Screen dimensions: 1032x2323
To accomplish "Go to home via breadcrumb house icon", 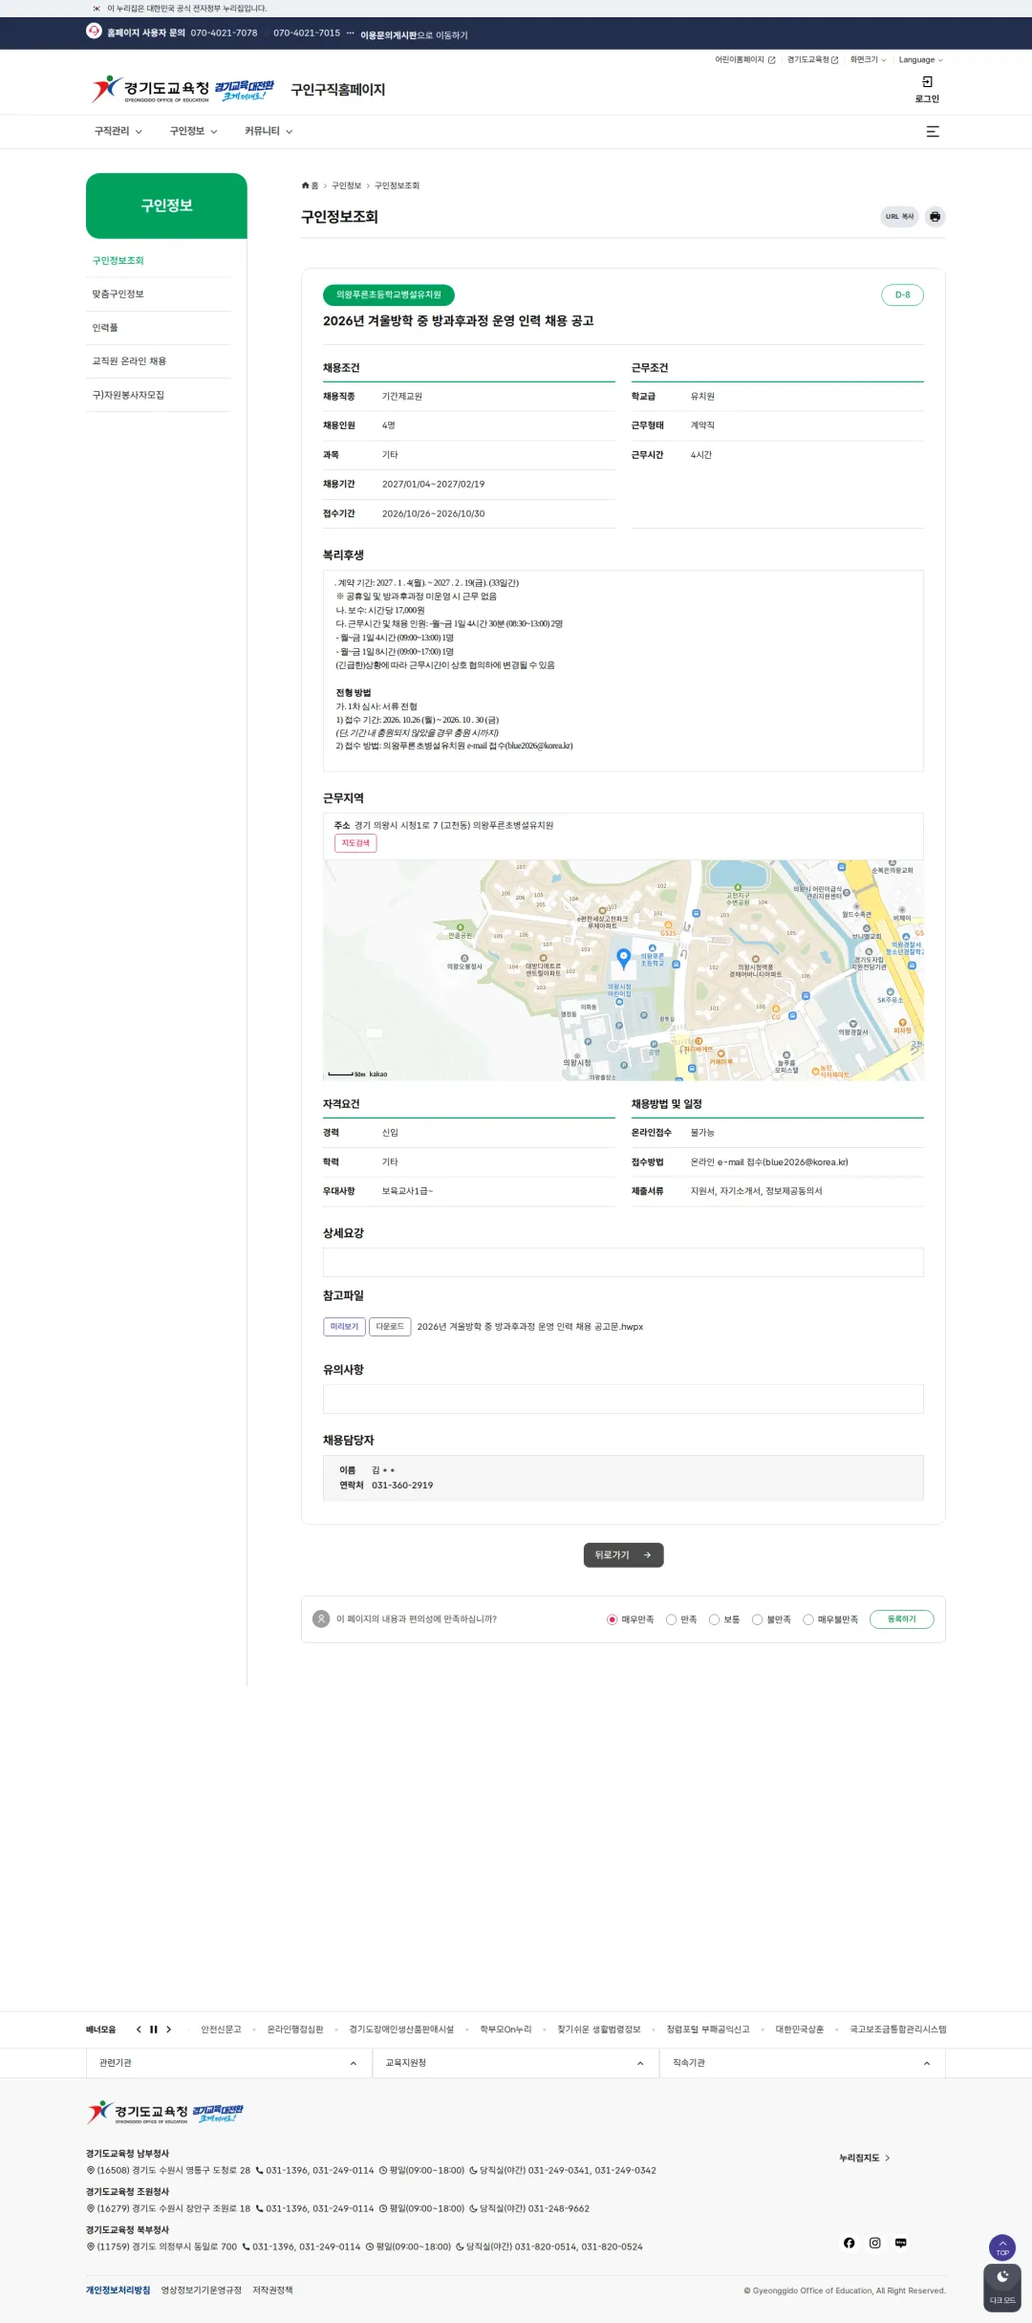I will [306, 185].
